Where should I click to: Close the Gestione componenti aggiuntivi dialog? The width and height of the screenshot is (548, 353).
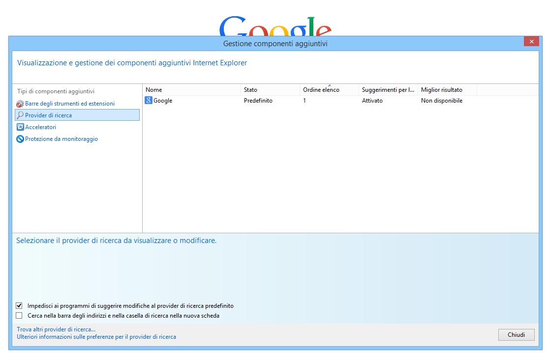tap(531, 42)
